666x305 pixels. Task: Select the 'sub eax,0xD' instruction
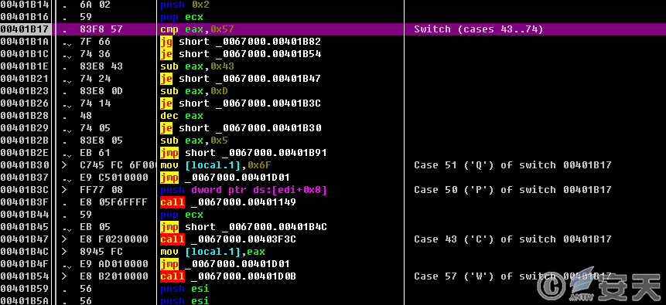[x=194, y=91]
